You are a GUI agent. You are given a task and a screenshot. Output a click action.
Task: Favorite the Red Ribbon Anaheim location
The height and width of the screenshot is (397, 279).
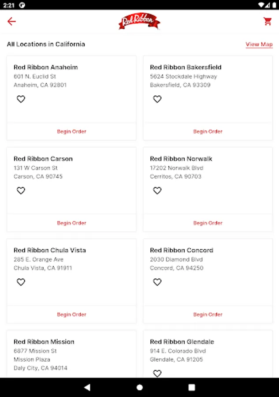(x=21, y=99)
